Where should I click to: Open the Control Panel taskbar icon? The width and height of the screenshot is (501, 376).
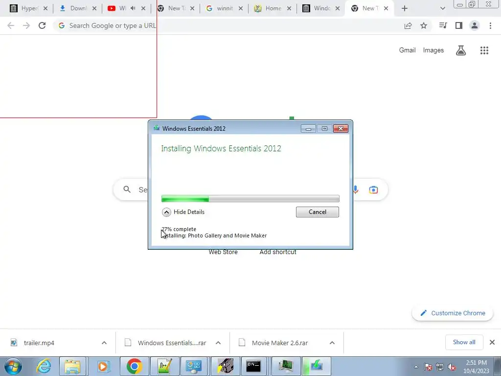point(194,366)
